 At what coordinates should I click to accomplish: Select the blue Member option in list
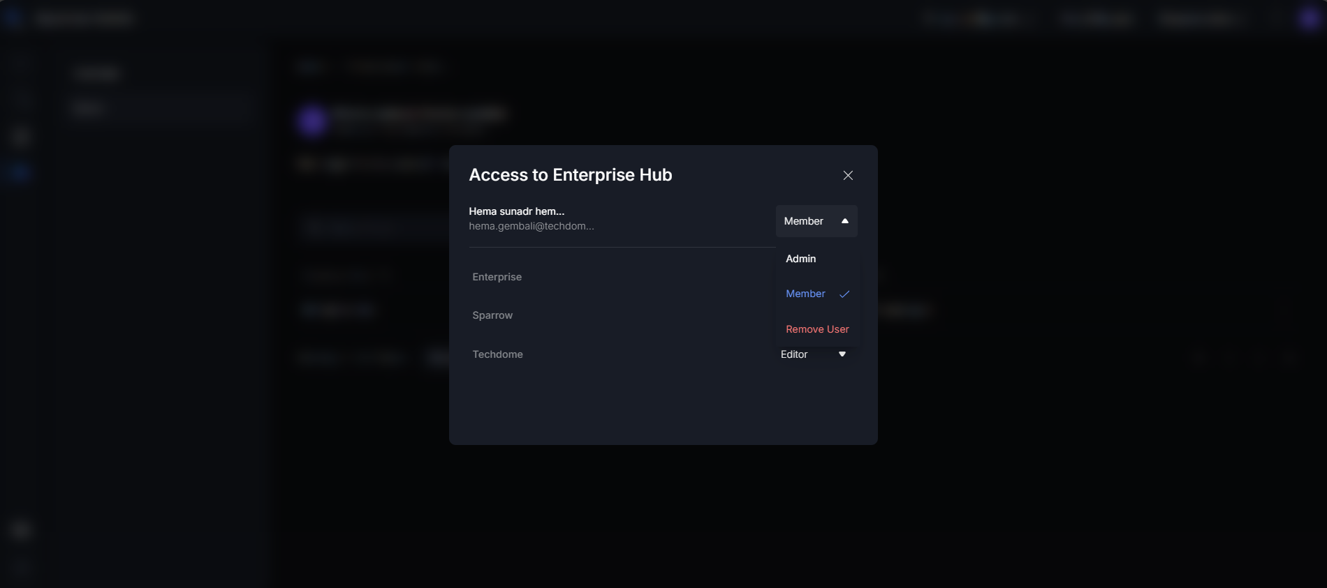pos(805,294)
